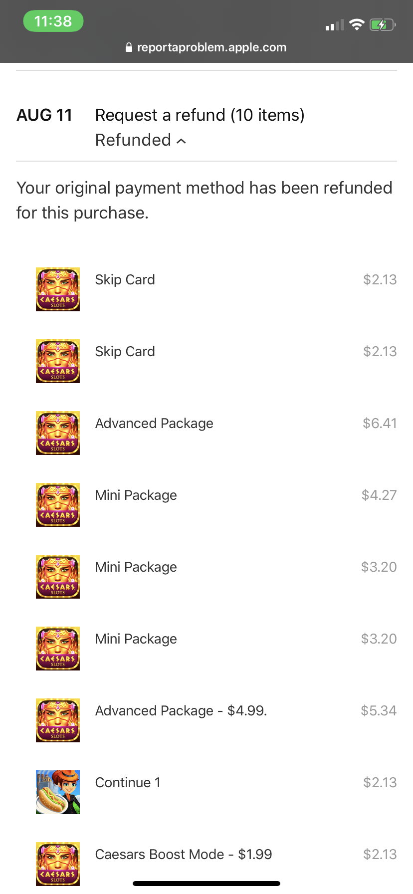Select the Mini Package $4.27 row label

pyautogui.click(x=136, y=495)
